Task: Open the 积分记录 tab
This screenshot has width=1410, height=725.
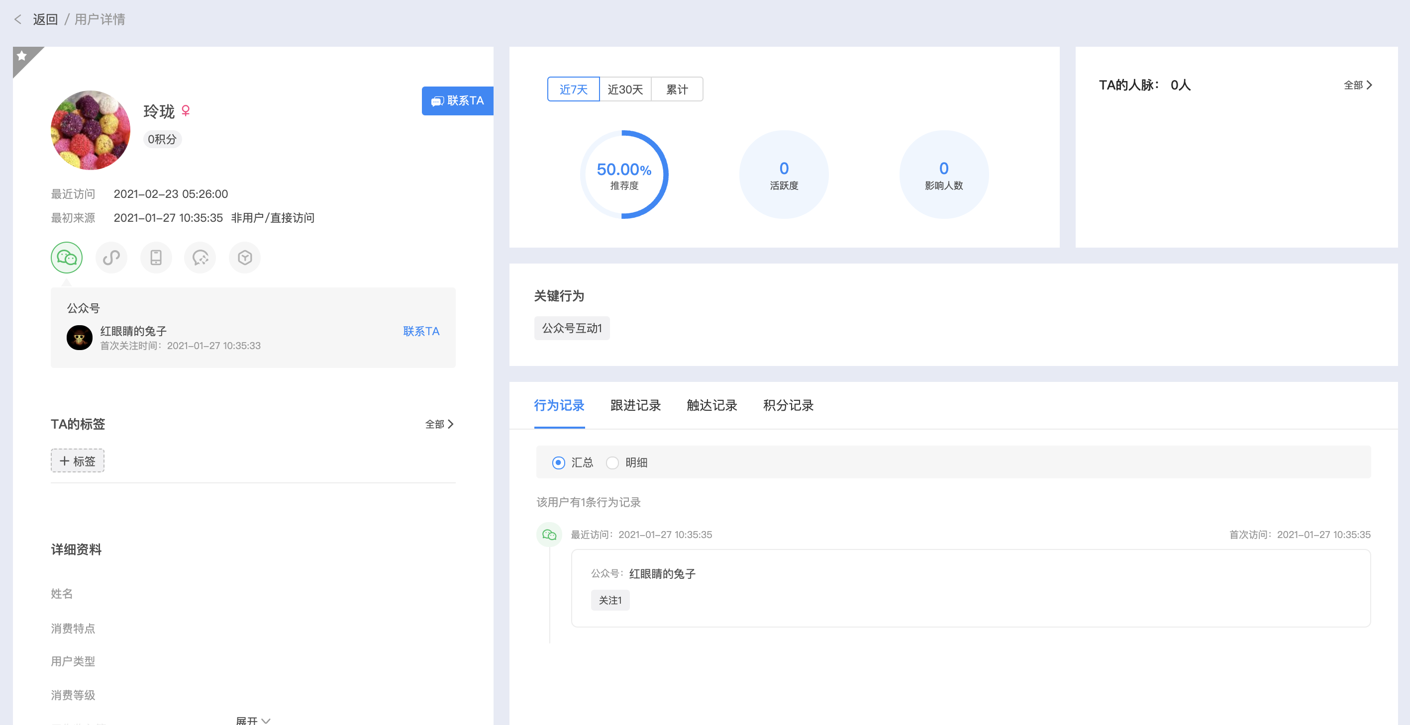Action: coord(788,405)
